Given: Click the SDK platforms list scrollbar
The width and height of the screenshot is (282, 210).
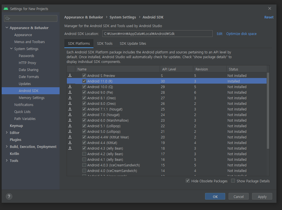Looking at the screenshot, I should 268,110.
